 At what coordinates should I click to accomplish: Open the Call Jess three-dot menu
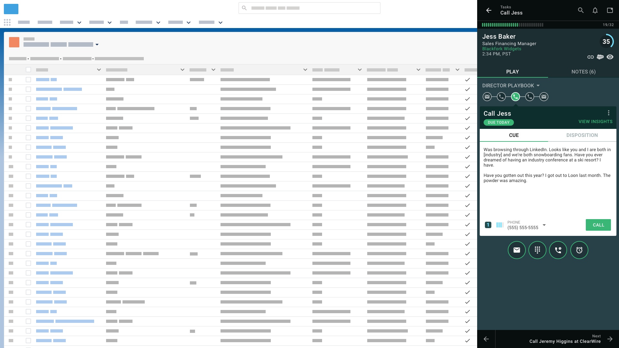pos(609,113)
